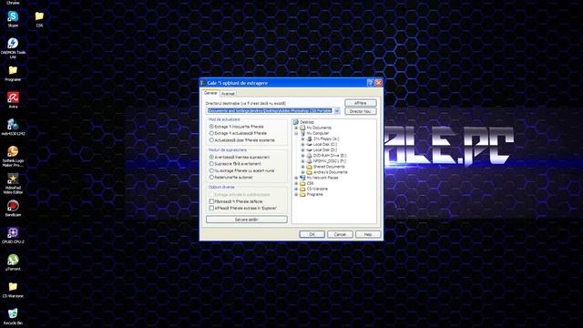Click the destination path input field
This screenshot has height=328, width=583.
point(270,111)
